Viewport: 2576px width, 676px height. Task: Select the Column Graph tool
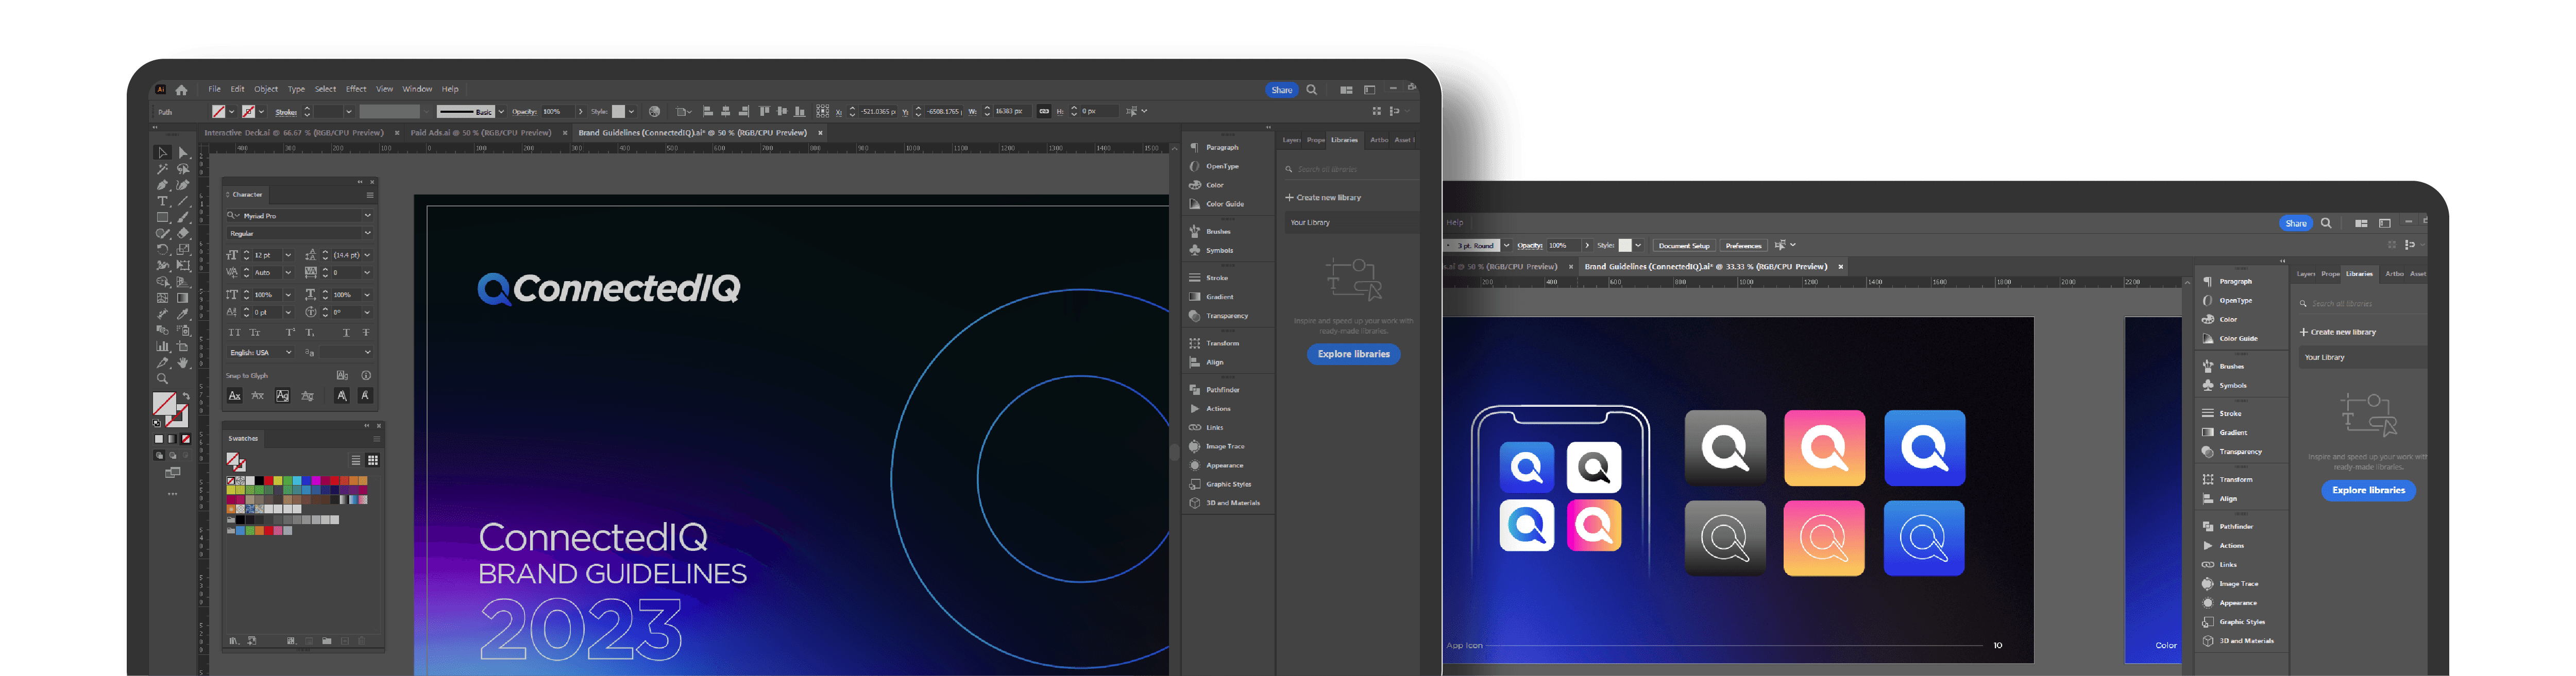click(162, 346)
